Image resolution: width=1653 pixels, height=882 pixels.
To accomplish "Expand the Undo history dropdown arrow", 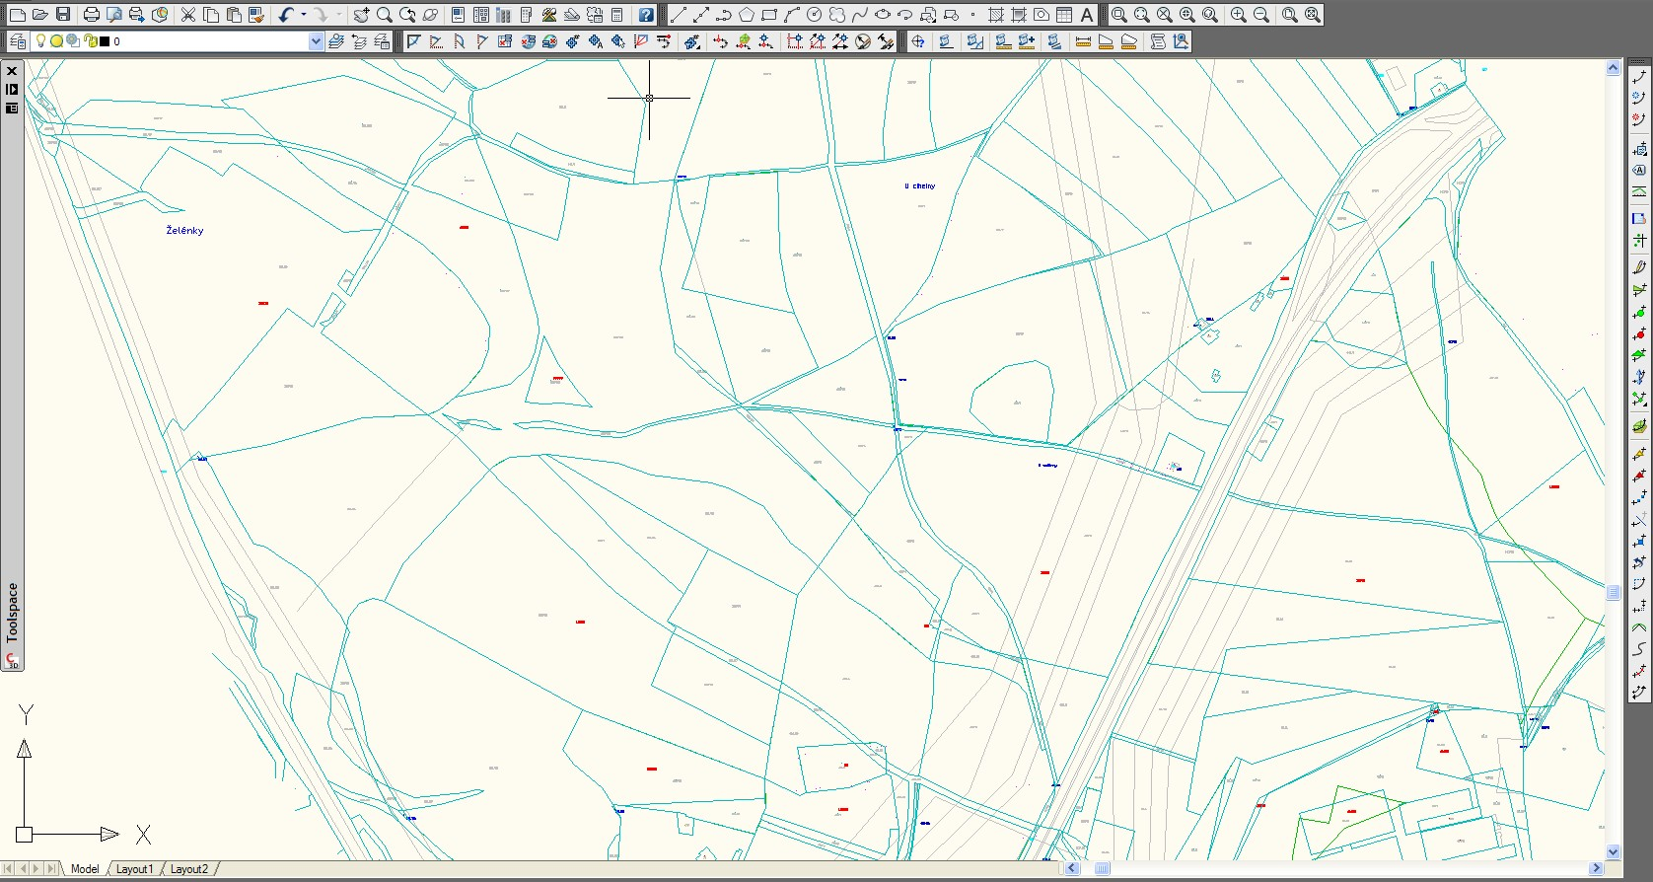I will pos(303,15).
